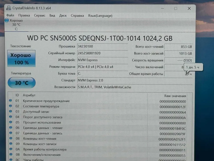
Task: Click the Возможности field S.M.A.R.T., TRIM
Action: 135,87
